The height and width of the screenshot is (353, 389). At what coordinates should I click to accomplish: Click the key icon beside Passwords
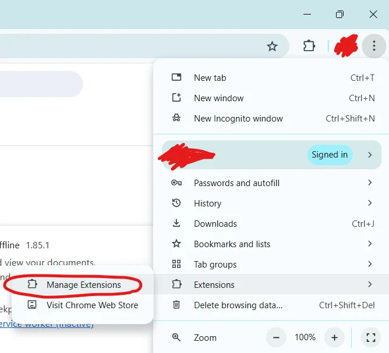click(176, 183)
